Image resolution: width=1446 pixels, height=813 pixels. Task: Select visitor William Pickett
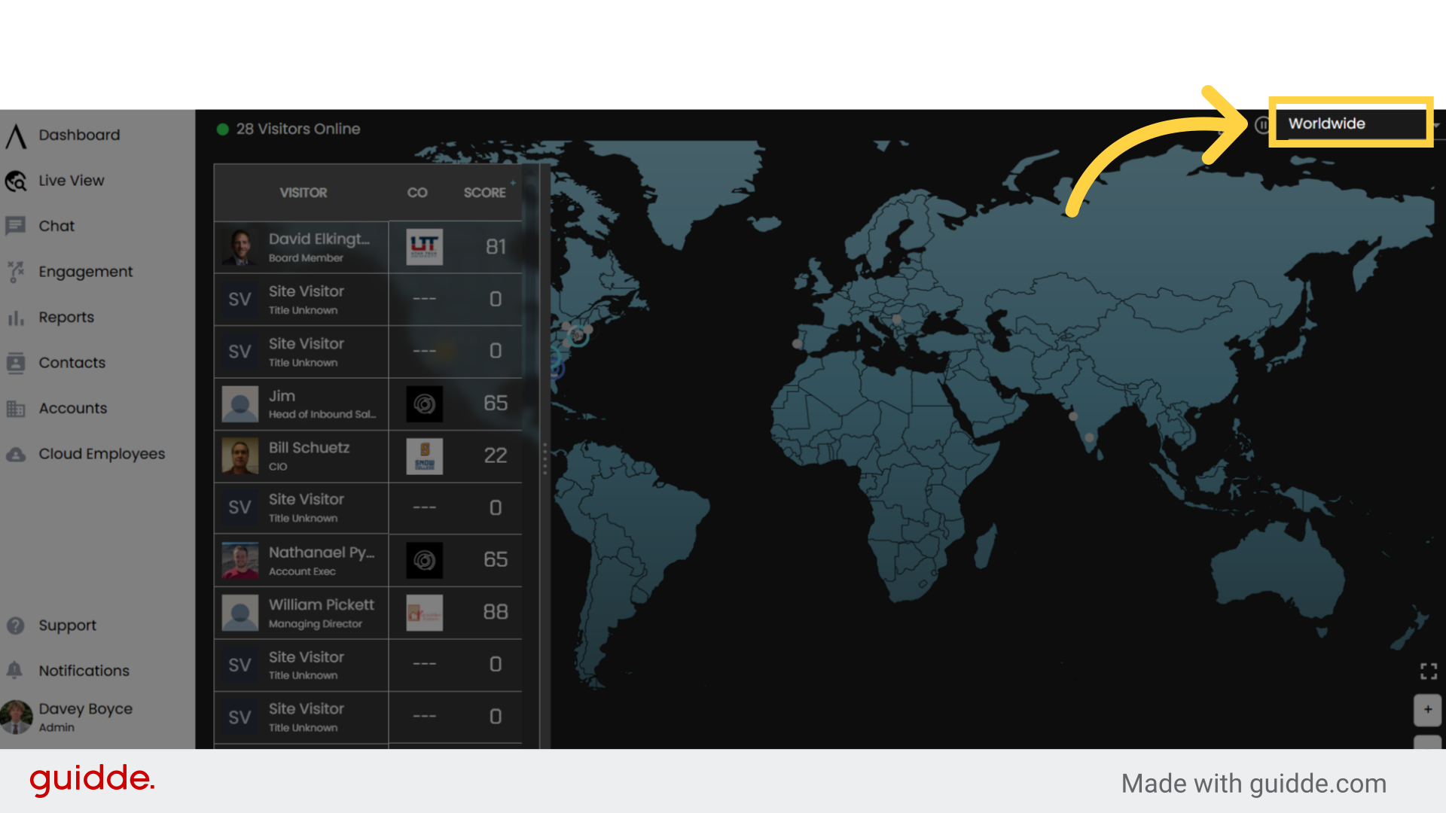[x=368, y=614]
